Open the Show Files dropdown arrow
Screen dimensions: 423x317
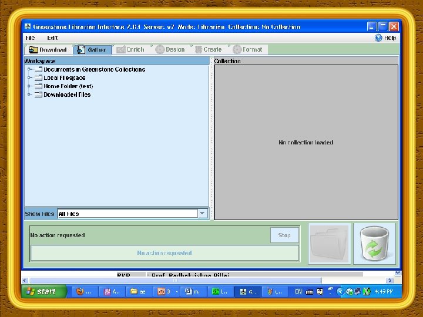coord(202,214)
